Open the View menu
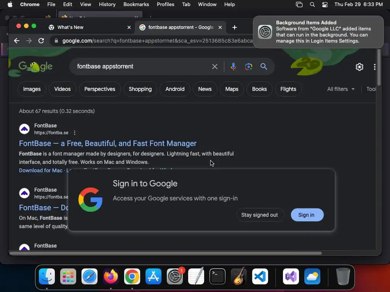 [86, 5]
